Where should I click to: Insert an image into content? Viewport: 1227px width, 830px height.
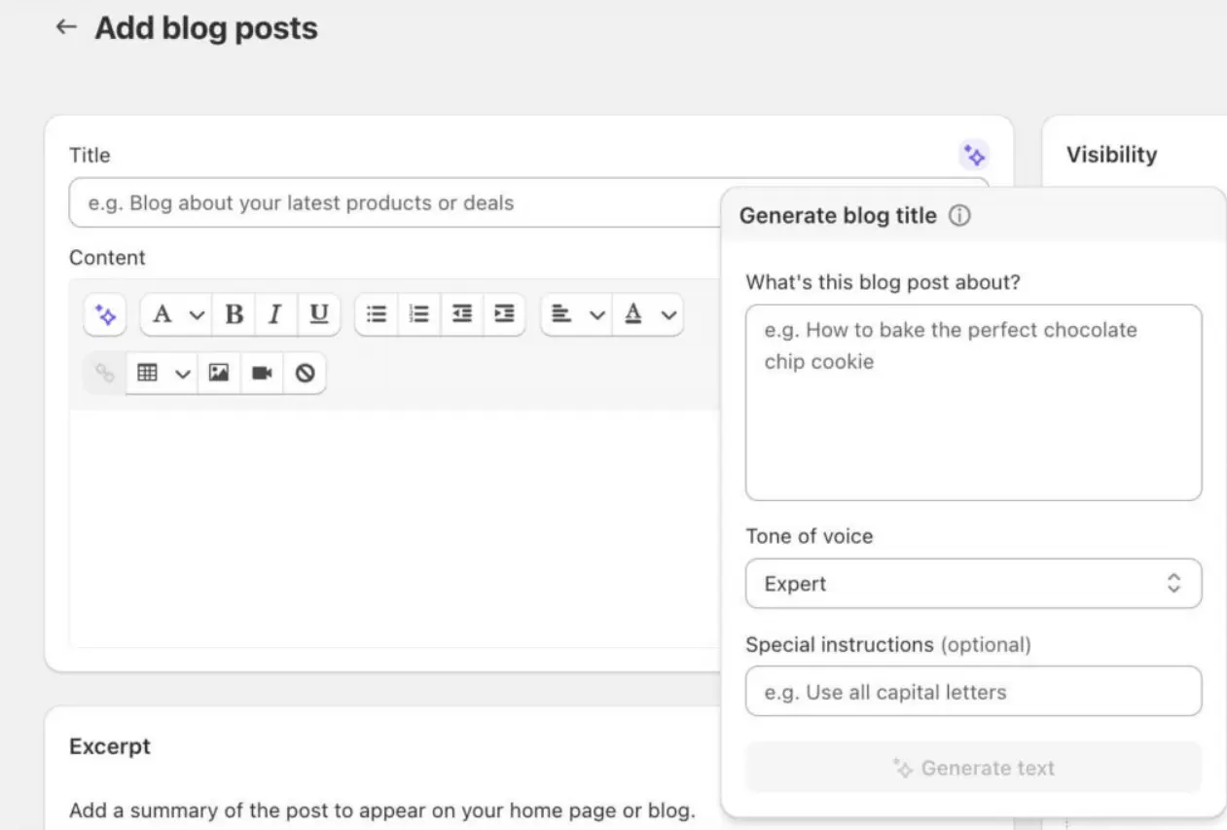(x=219, y=373)
